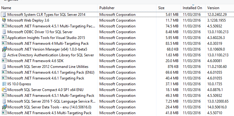
Task: Click version 3.1238.1955 cell
Action: [x=217, y=20]
